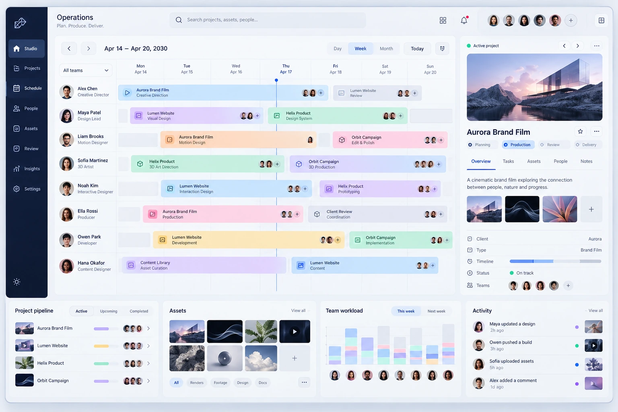Screen dimensions: 618x412
Task: Open the grid apps view icon
Action: (443, 20)
